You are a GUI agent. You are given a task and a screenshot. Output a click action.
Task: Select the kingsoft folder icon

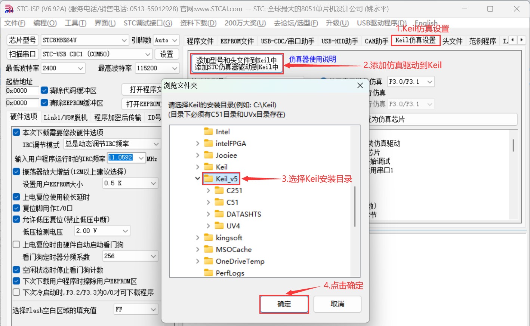click(x=209, y=237)
